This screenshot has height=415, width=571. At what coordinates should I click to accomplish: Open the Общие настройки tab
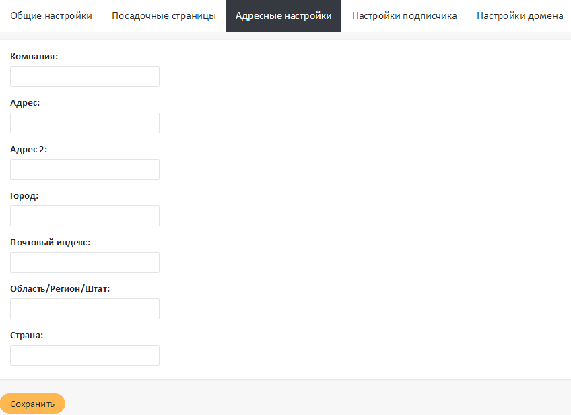(51, 16)
